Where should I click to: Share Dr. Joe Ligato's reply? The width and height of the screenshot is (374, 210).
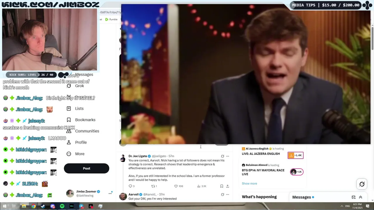click(x=228, y=186)
